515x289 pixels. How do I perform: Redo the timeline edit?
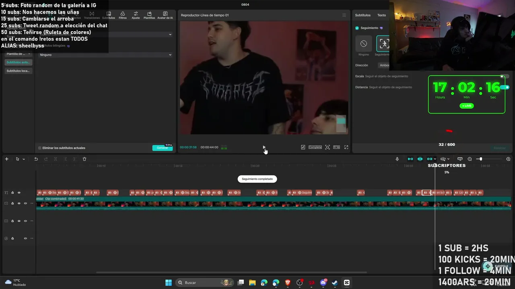point(46,159)
